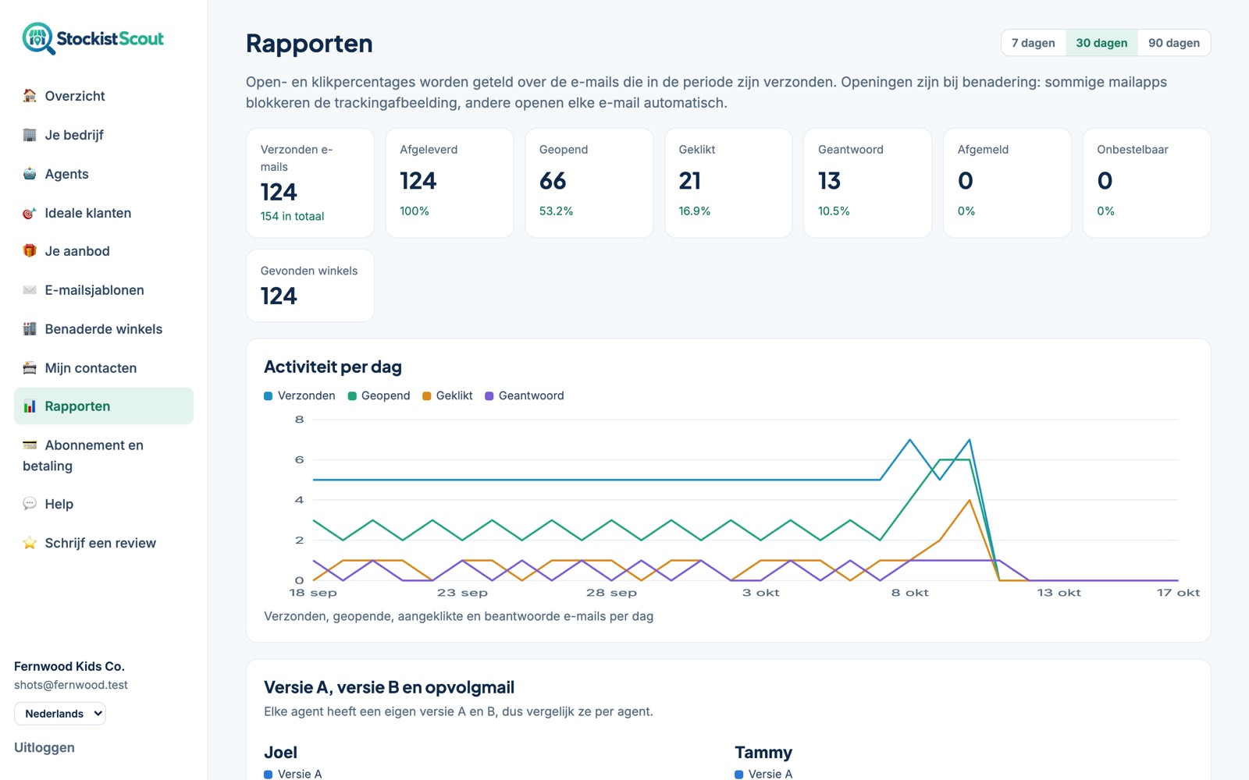Click the credit card icon beside Abonnement
Viewport: 1249px width, 780px height.
[30, 445]
